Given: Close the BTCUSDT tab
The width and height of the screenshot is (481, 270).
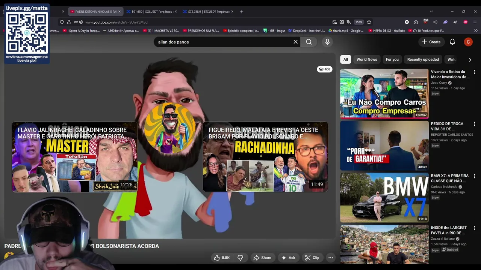Looking at the screenshot, I should (232, 12).
